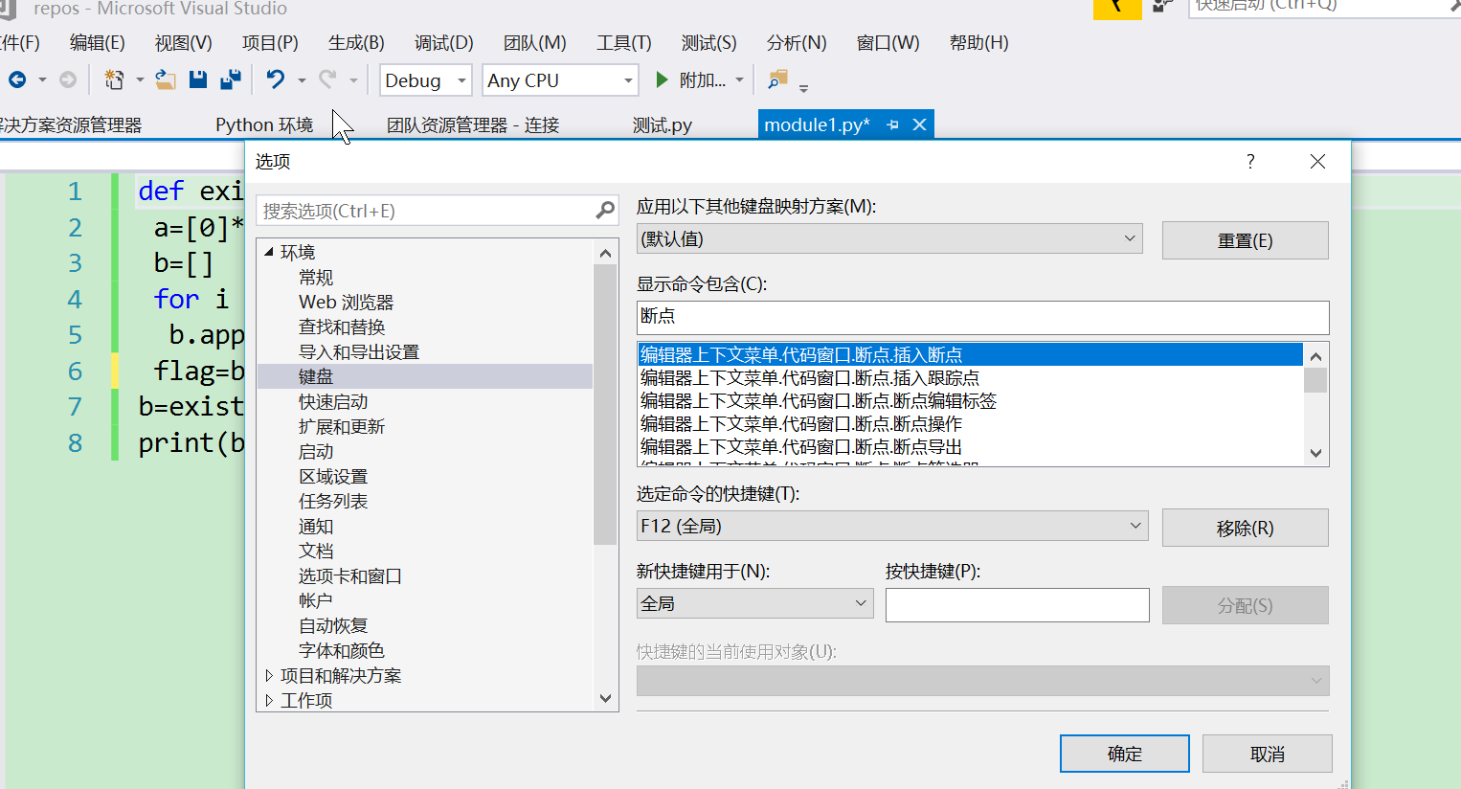Open the 团队资源管理器 - 连接 tab

[x=473, y=125]
